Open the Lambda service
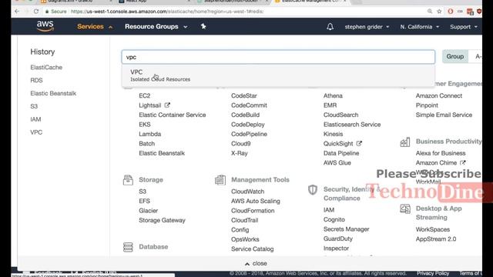493x277 pixels. point(150,134)
